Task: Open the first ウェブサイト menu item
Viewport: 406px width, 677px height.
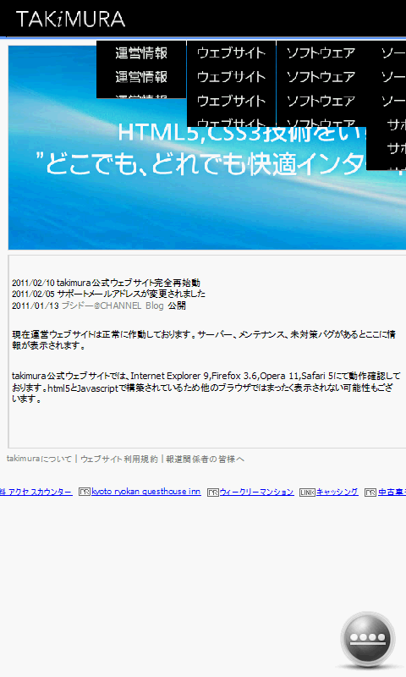Action: (231, 53)
